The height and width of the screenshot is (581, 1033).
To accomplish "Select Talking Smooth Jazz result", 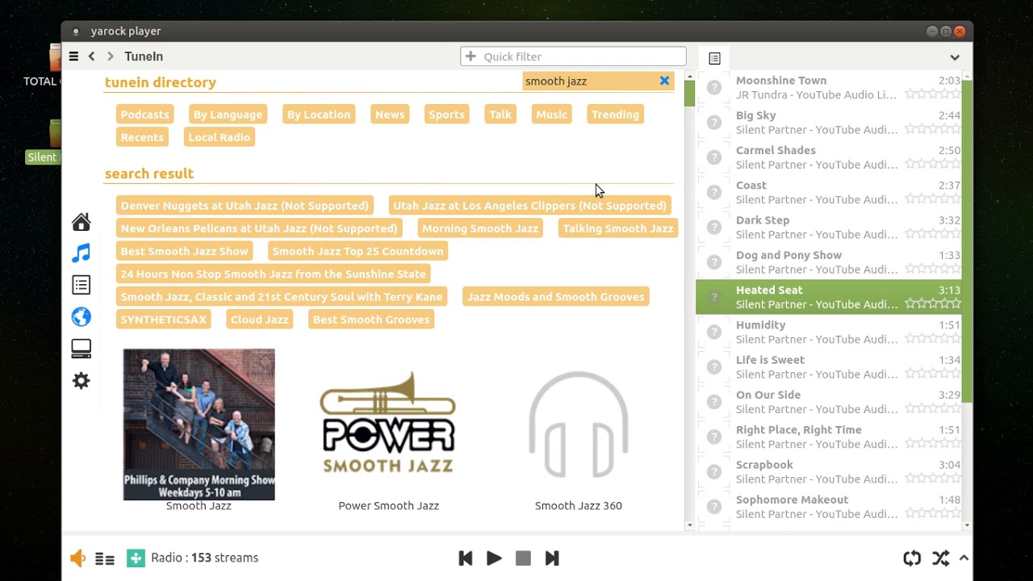I will 617,228.
